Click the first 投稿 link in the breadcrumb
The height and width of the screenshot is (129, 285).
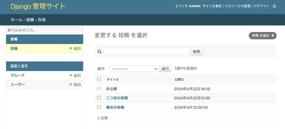pyautogui.click(x=30, y=20)
